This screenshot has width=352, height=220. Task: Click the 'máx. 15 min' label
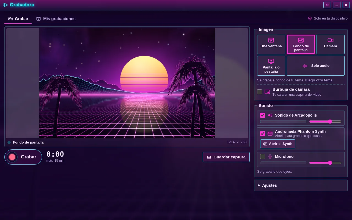[55, 161]
